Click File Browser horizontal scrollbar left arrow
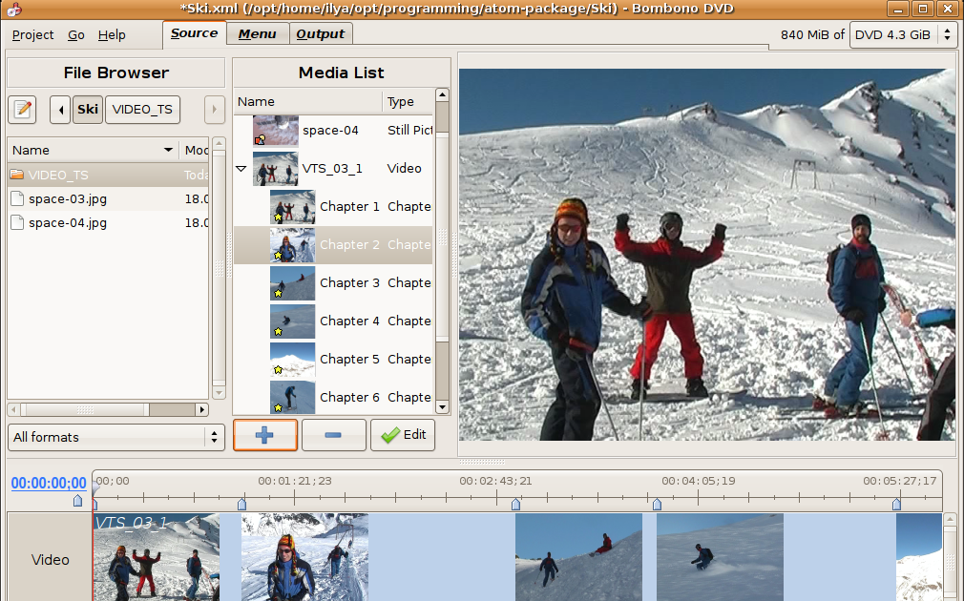The width and height of the screenshot is (964, 601). pyautogui.click(x=14, y=409)
